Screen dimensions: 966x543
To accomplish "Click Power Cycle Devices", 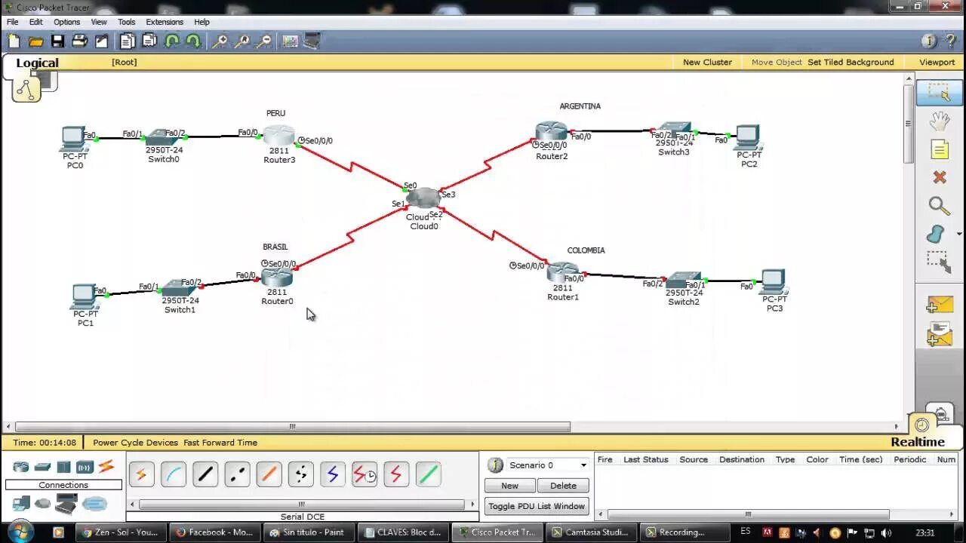I will point(136,443).
